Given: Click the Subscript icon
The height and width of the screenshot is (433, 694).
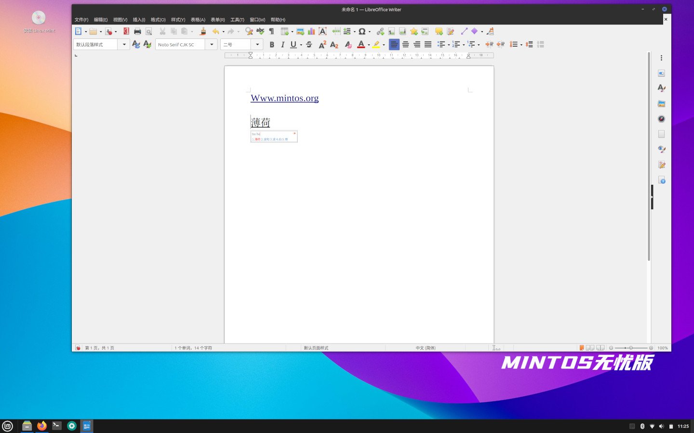Looking at the screenshot, I should 334,44.
